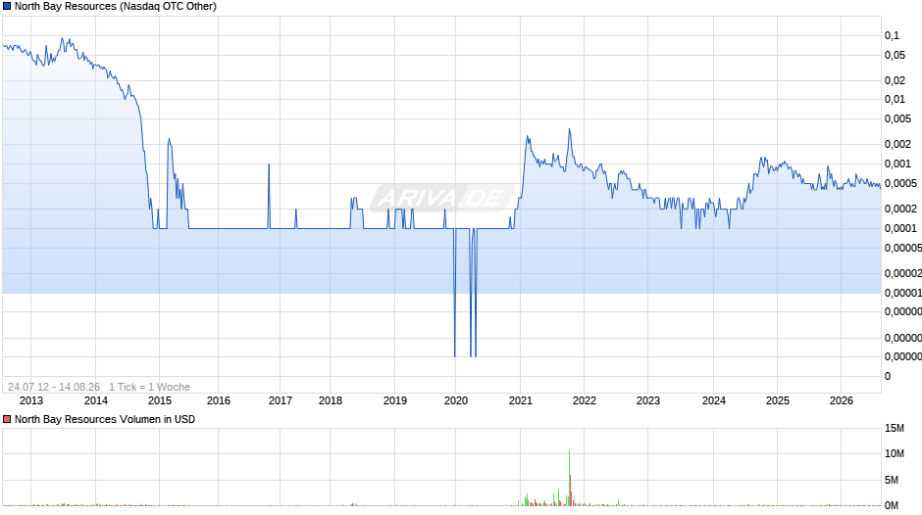The image size is (922, 515).
Task: Click the 0,0002 price axis value
Action: [900, 210]
